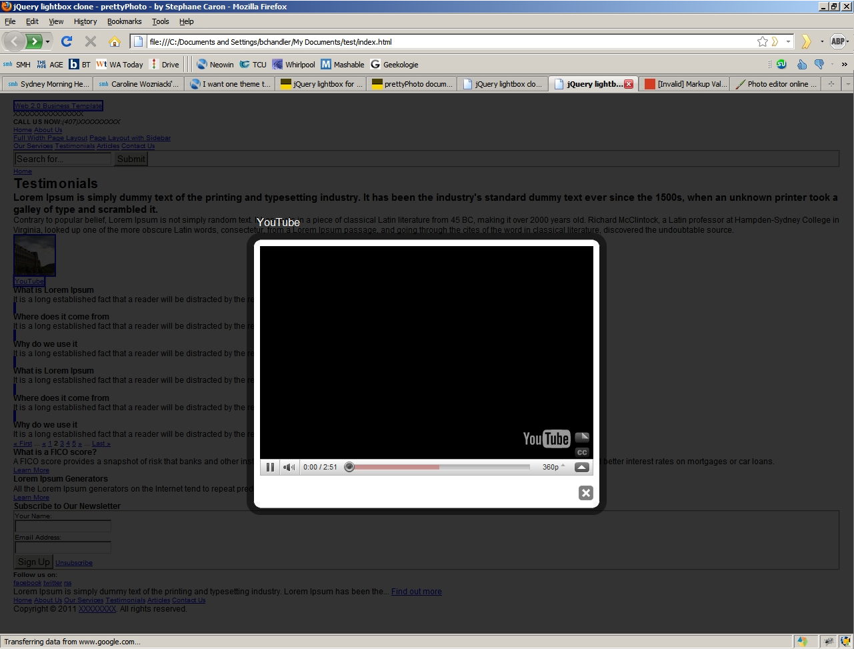Switch to the prettyPhoto documentation tab
854x649 pixels.
click(x=412, y=84)
